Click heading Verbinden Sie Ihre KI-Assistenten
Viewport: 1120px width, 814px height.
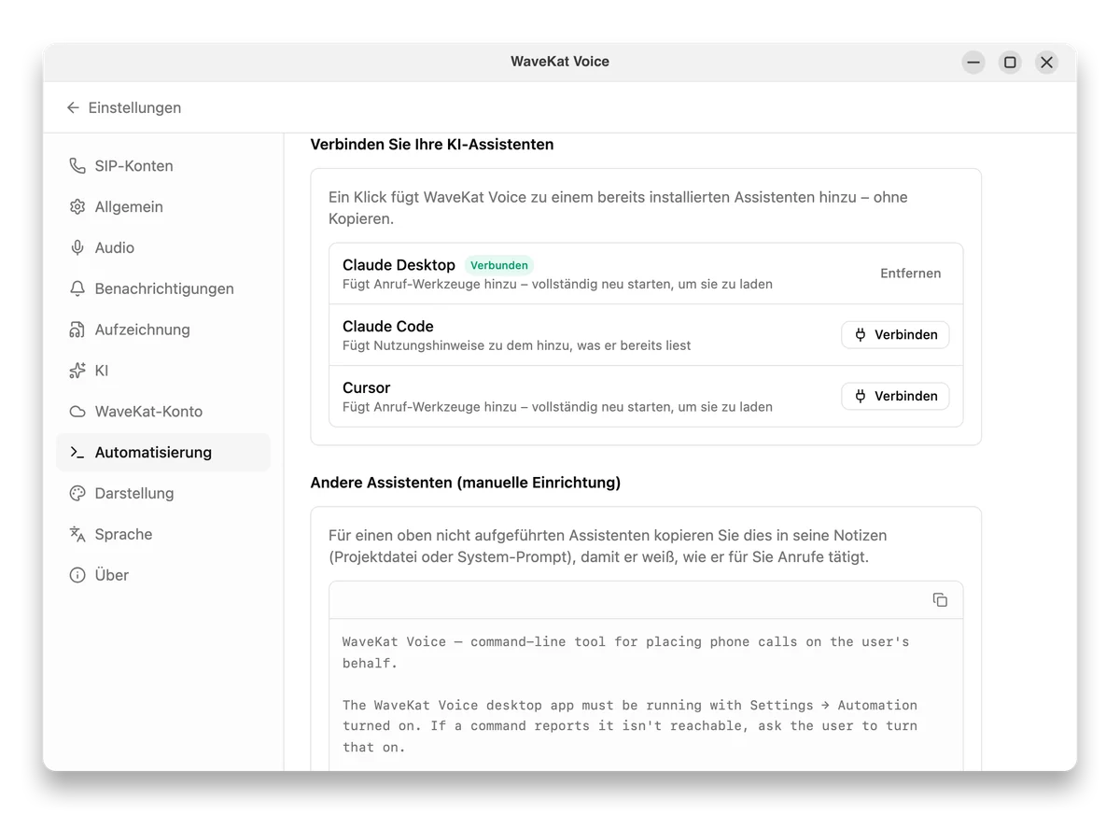pyautogui.click(x=432, y=145)
